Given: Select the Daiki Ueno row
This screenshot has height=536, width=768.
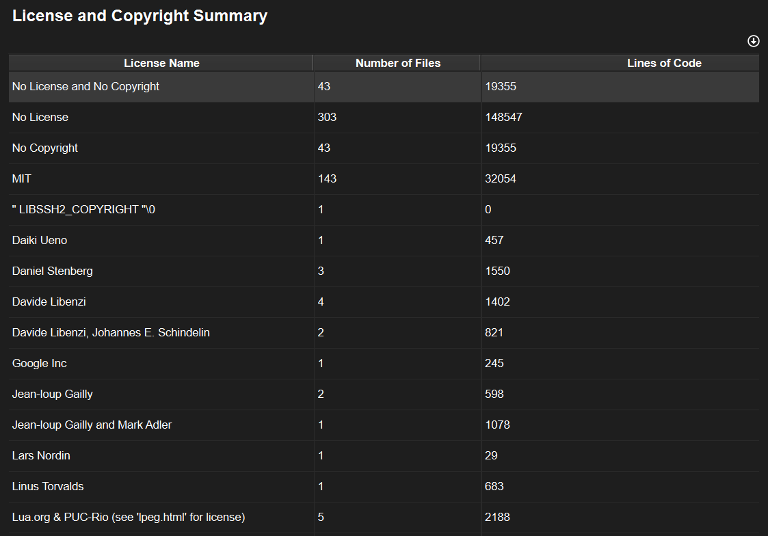Looking at the screenshot, I should point(40,241).
